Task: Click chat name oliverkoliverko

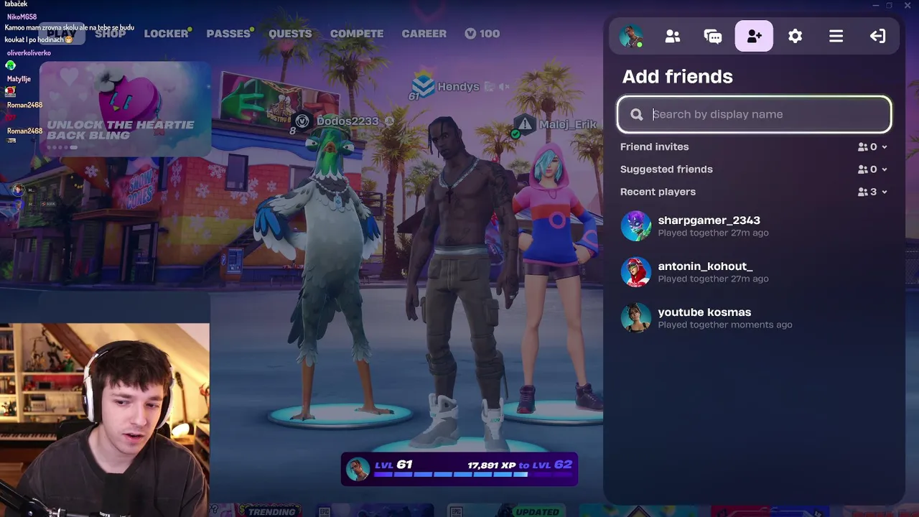Action: pyautogui.click(x=29, y=53)
